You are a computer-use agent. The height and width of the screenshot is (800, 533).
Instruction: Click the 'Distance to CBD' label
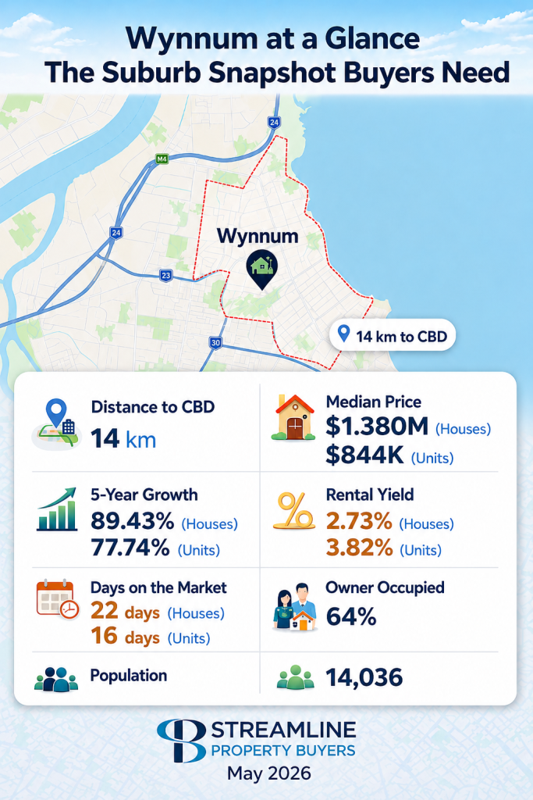pyautogui.click(x=153, y=407)
